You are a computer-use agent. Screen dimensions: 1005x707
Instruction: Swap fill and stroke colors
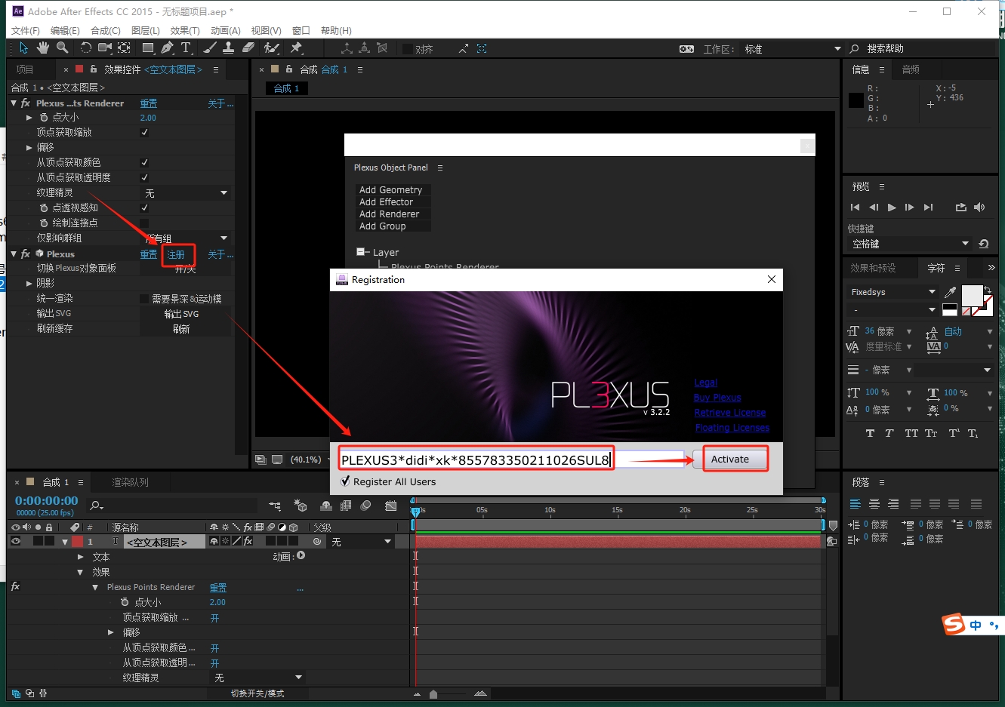tap(988, 290)
